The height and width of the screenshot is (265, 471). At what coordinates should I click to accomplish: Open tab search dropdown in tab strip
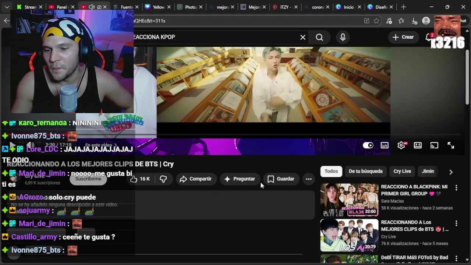click(x=7, y=7)
